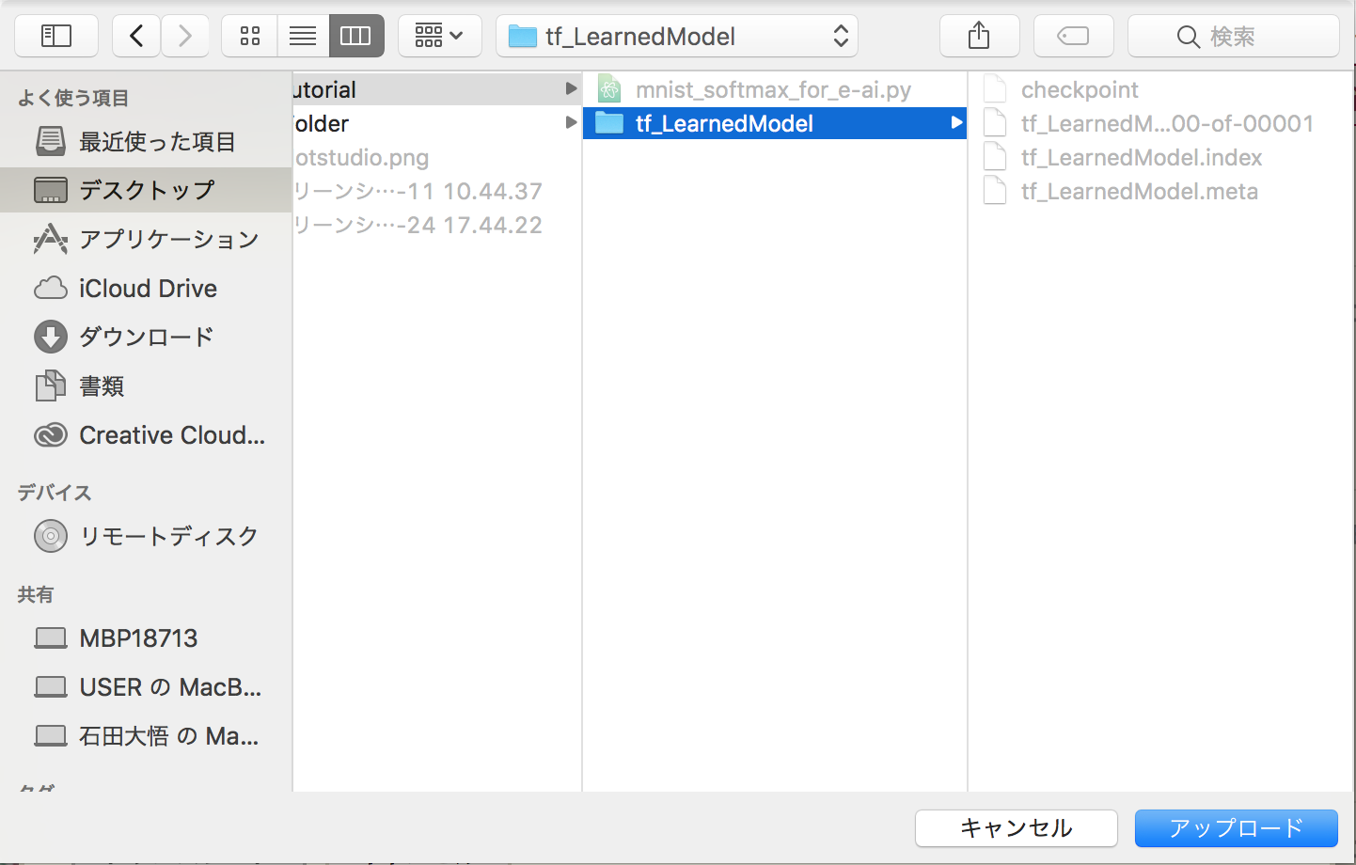Click the Edit Tags toolbar button
The height and width of the screenshot is (865, 1356).
(1073, 36)
